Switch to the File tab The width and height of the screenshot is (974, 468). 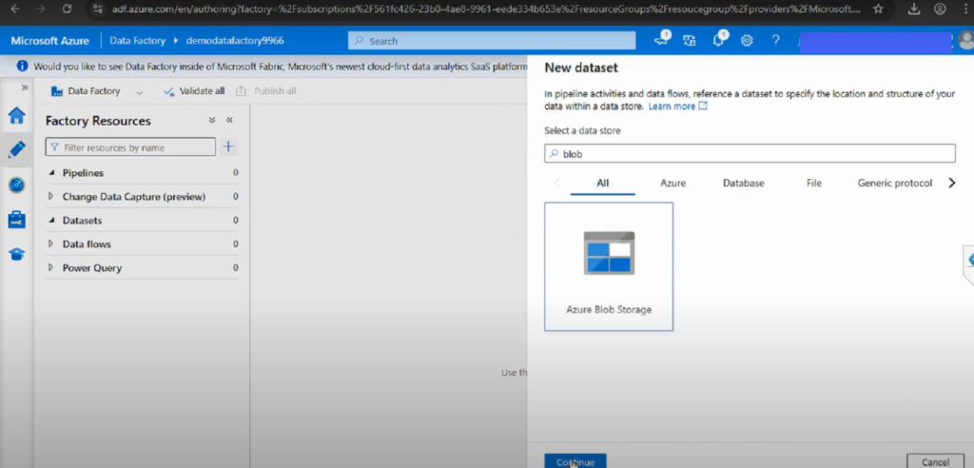coord(814,184)
